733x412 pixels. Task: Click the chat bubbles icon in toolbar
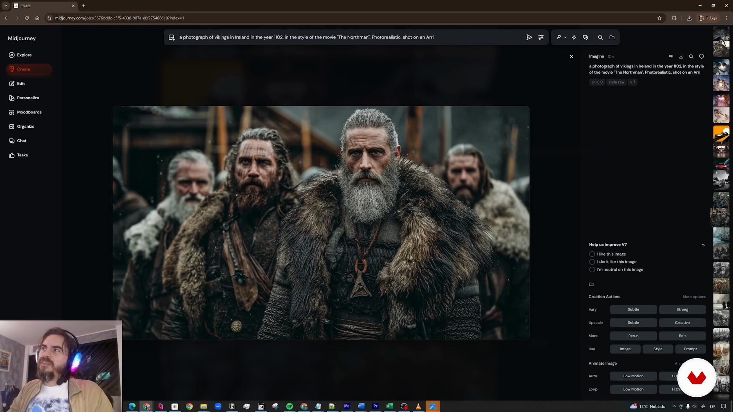click(x=585, y=37)
